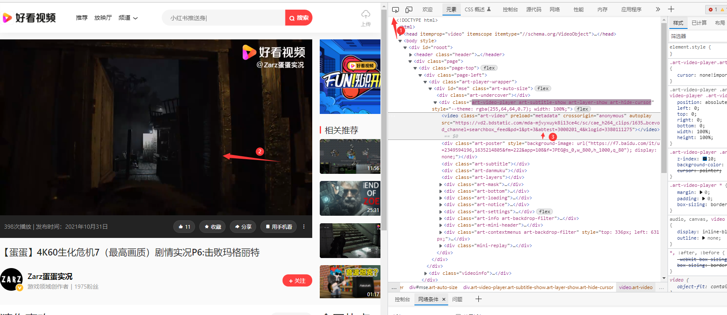
Task: Show hidden breadcrumbs via the left ellipsis
Action: coord(394,287)
